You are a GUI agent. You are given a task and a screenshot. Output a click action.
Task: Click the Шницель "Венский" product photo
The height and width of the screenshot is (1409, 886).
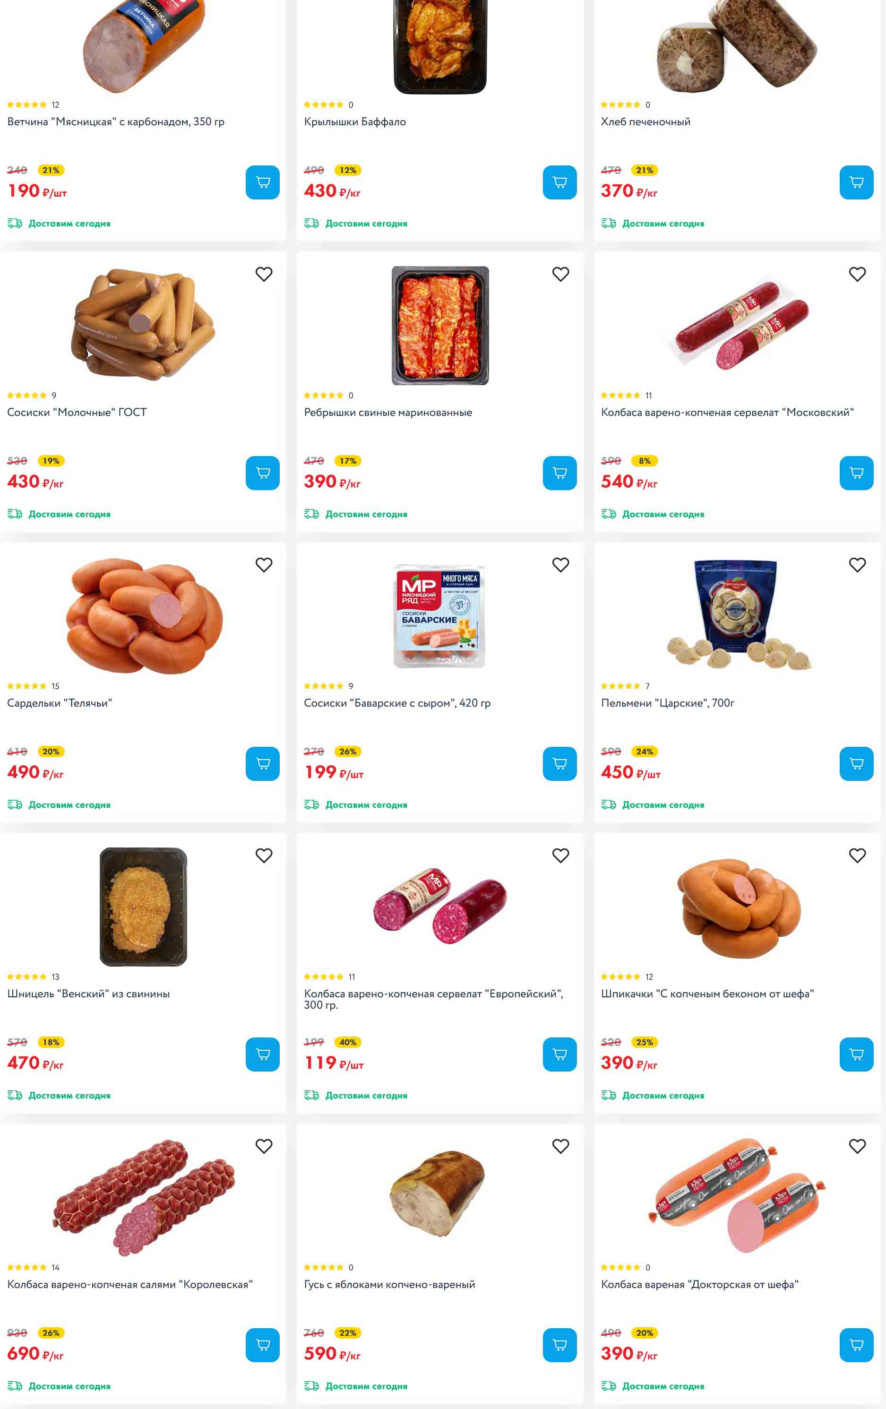tap(143, 907)
